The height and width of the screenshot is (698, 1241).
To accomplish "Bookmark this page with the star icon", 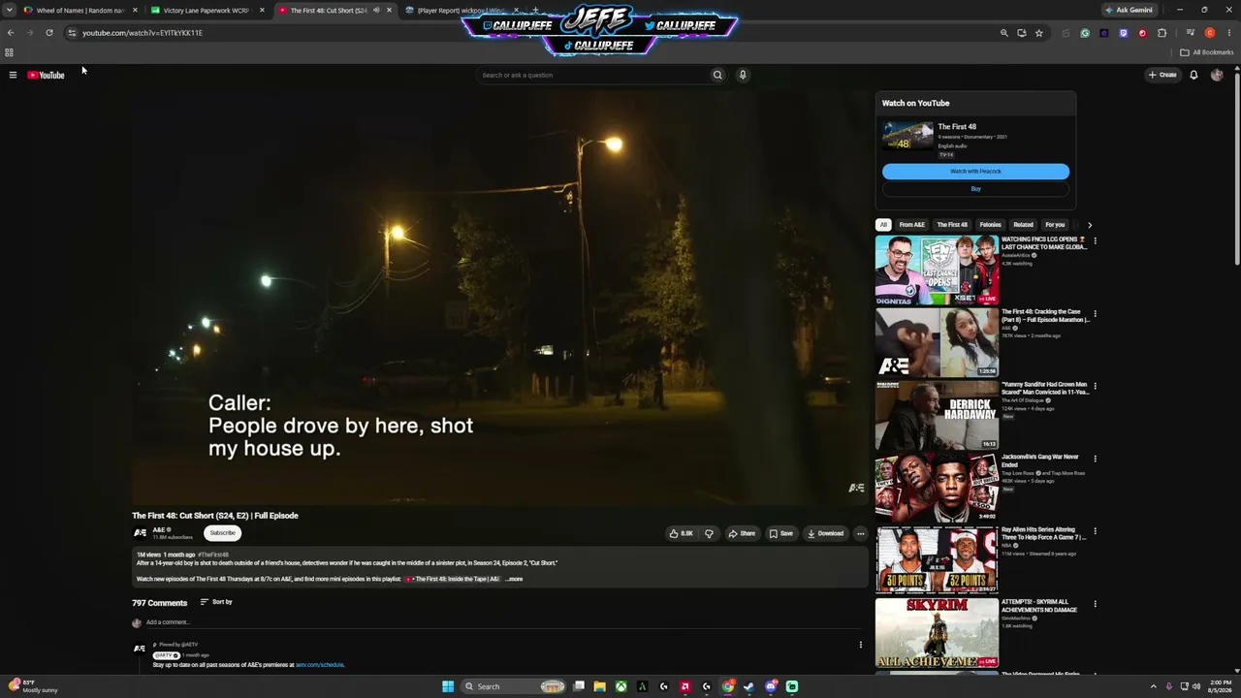I will coord(1038,33).
